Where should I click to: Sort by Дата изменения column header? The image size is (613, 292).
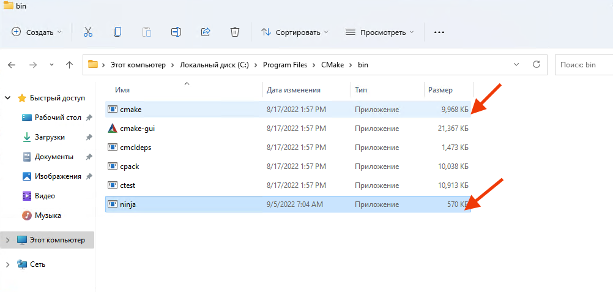[x=294, y=90]
